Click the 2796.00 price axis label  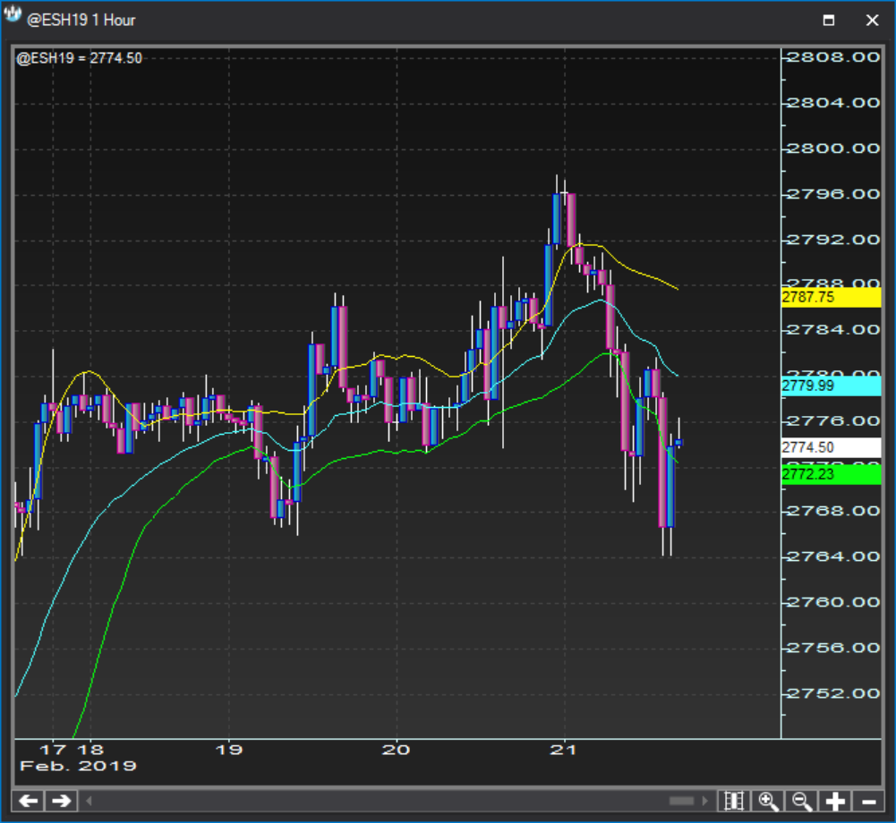833,194
